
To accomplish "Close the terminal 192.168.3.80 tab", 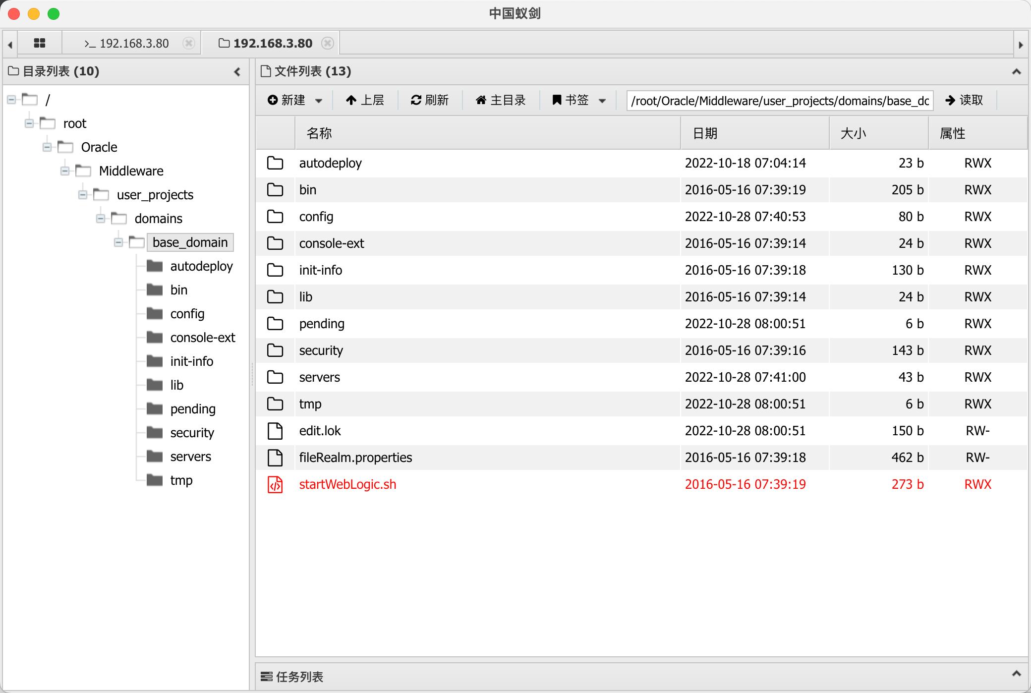I will click(x=188, y=44).
